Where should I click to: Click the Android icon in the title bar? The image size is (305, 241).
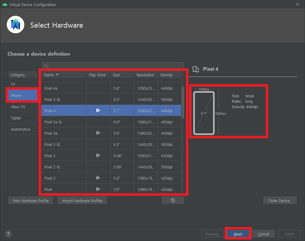(x=5, y=5)
